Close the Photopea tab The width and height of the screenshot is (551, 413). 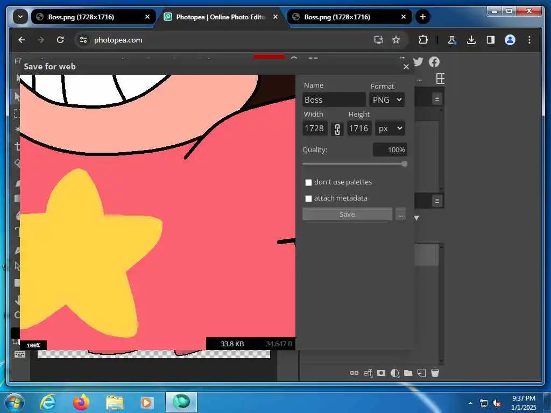point(275,17)
